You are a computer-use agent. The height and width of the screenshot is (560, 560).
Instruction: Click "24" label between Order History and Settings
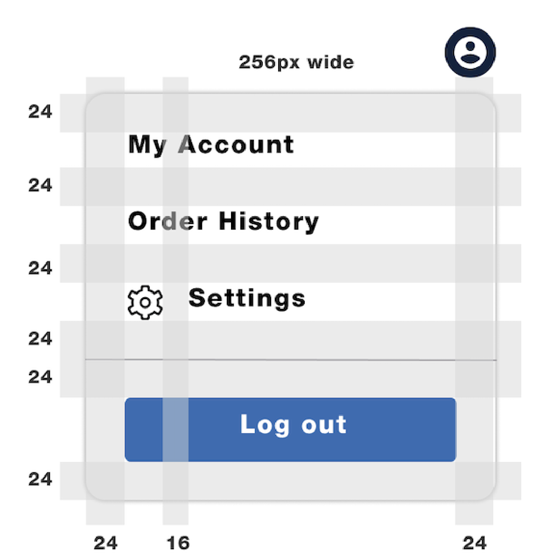40,268
